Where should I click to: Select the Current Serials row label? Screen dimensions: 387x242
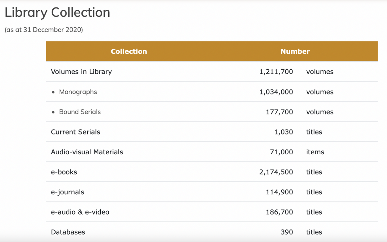pos(75,132)
